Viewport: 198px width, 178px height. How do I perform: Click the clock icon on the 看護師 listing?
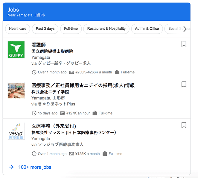pos(34,72)
